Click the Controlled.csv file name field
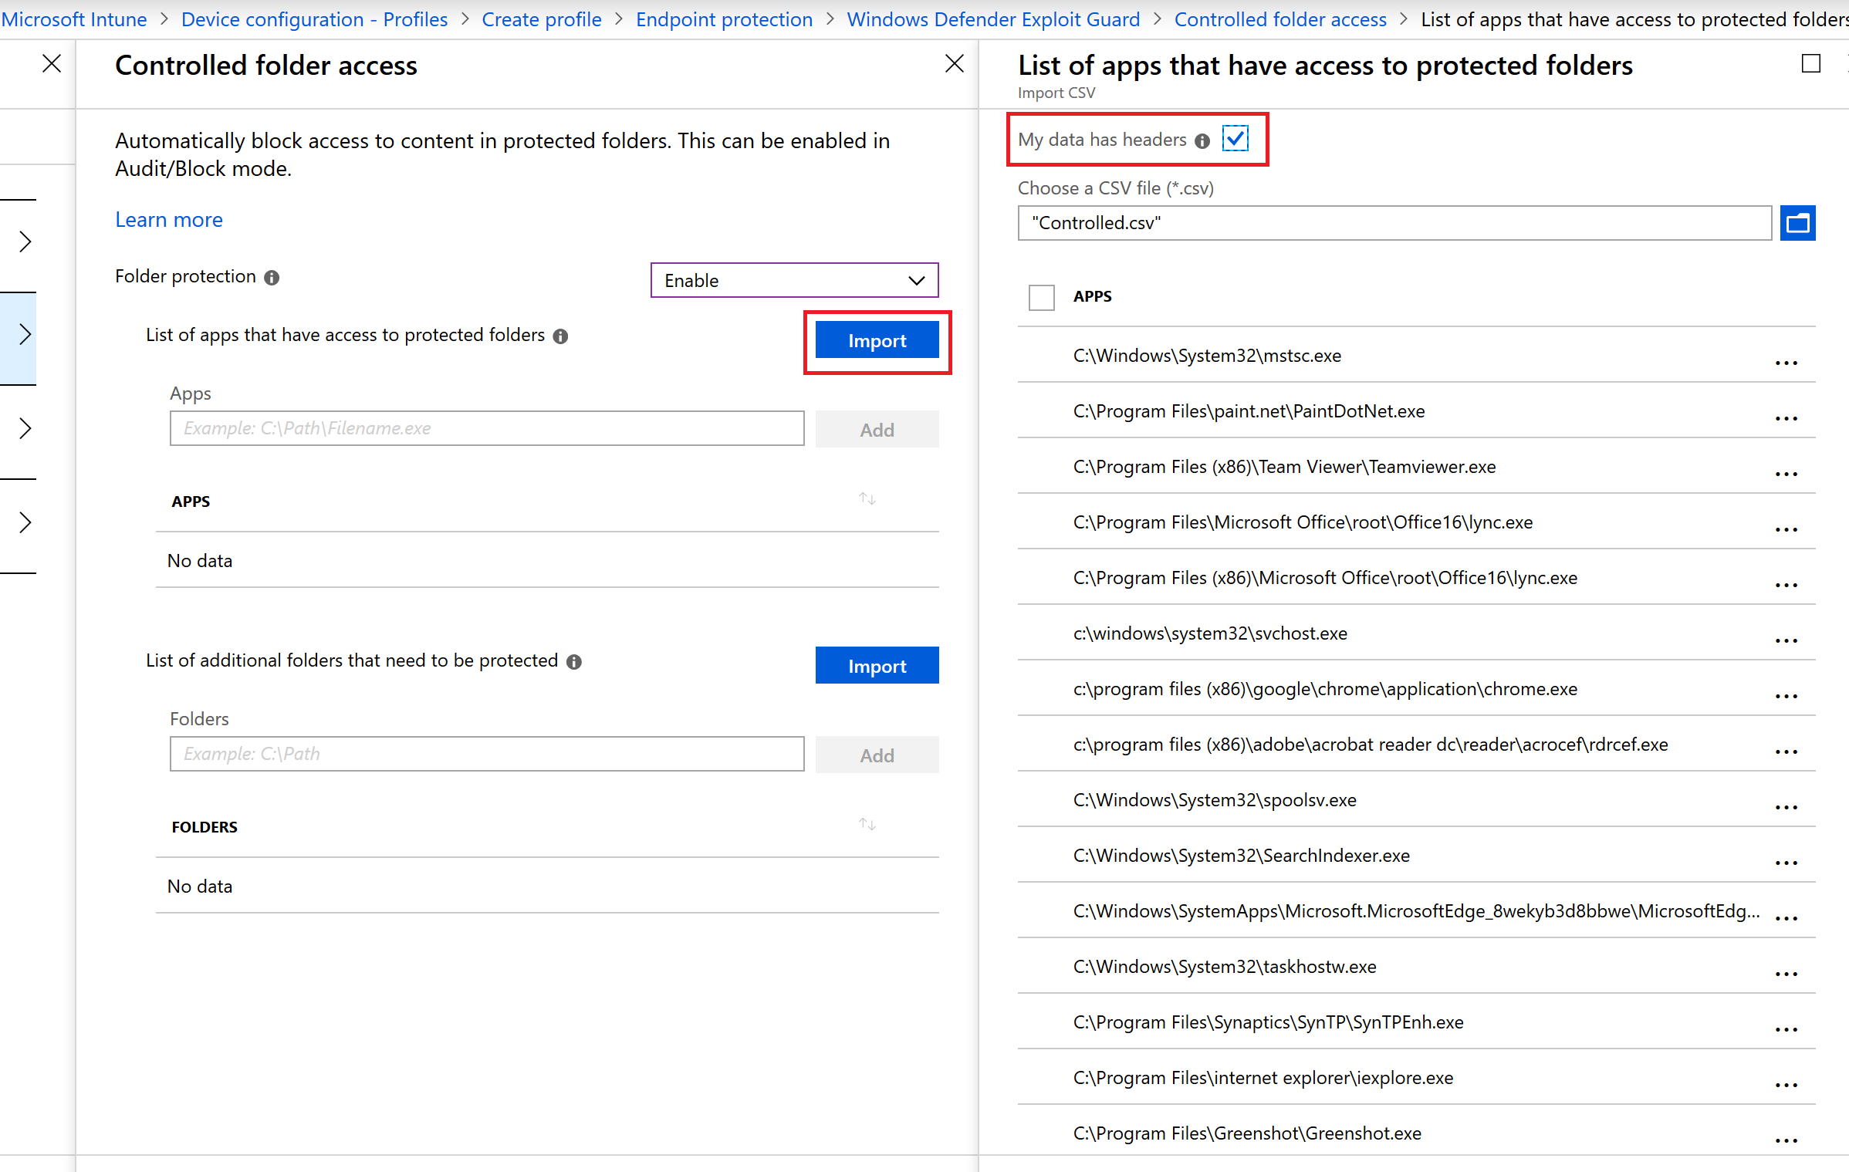 click(x=1394, y=223)
